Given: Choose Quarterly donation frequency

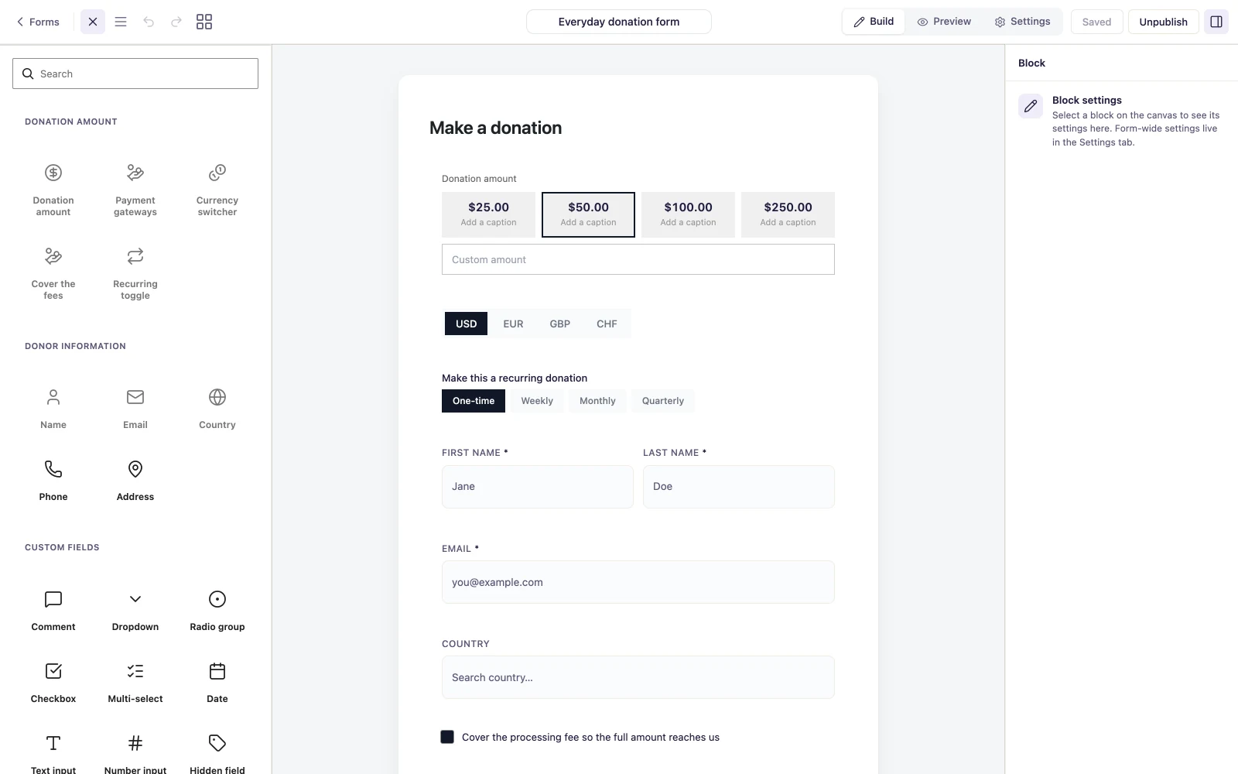Looking at the screenshot, I should [663, 401].
